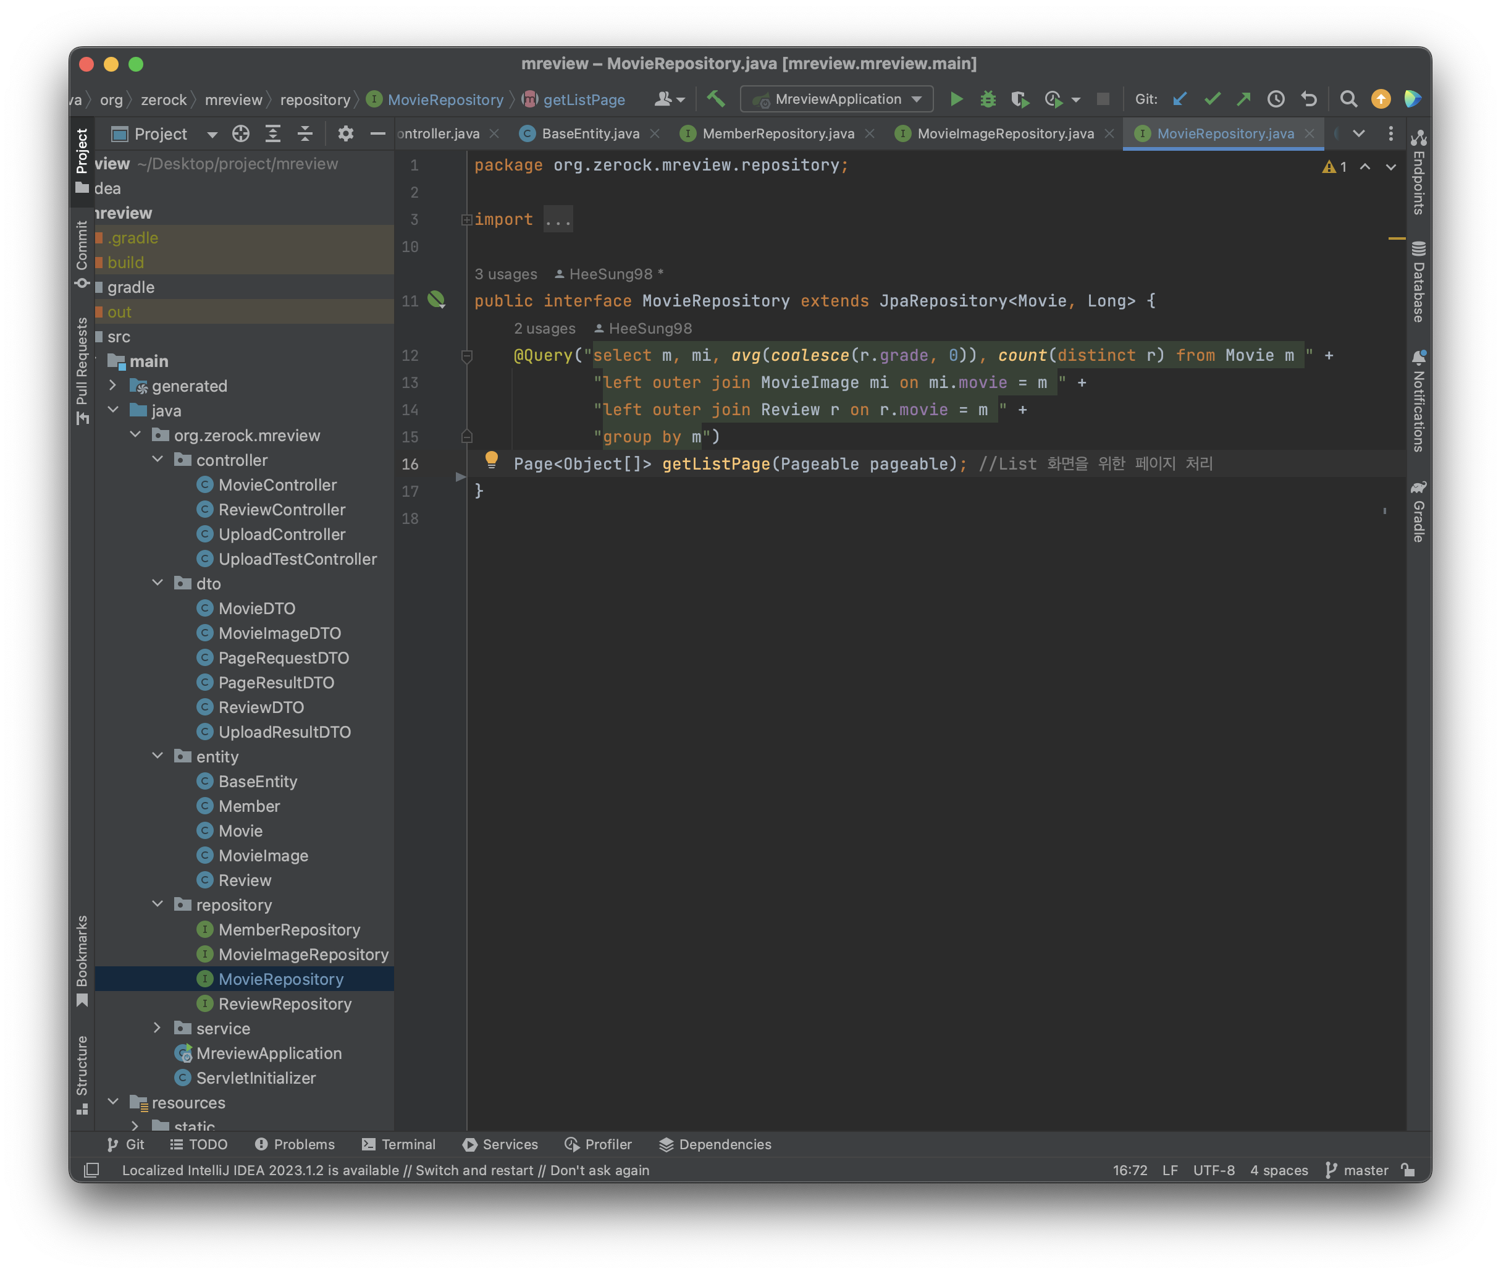1501x1274 pixels.
Task: Click '3 usages' hint above MovieRepository
Action: coord(505,274)
